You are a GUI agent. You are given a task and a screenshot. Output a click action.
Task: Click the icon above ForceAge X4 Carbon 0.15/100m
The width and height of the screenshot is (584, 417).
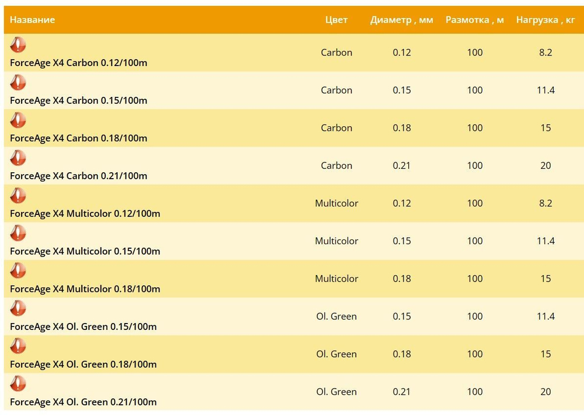[x=18, y=82]
